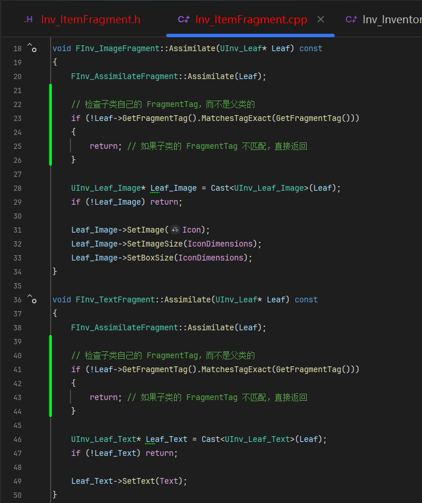Click the return keyword on line 29
422x503 pixels.
pyautogui.click(x=164, y=202)
